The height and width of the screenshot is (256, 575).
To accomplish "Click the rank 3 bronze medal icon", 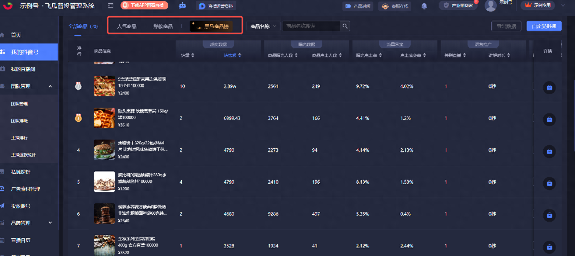I will point(78,118).
